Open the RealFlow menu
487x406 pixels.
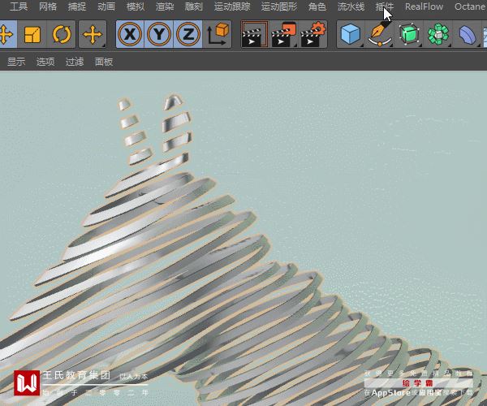[424, 6]
